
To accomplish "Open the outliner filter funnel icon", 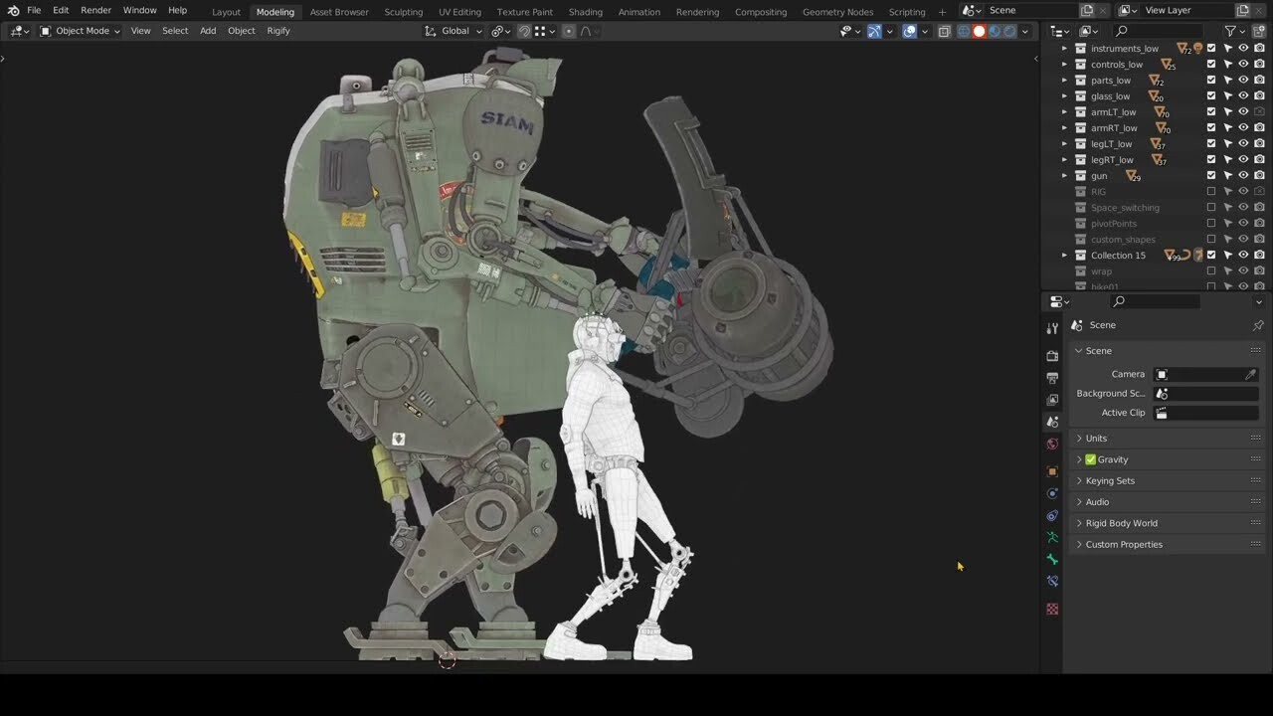I will pos(1230,31).
